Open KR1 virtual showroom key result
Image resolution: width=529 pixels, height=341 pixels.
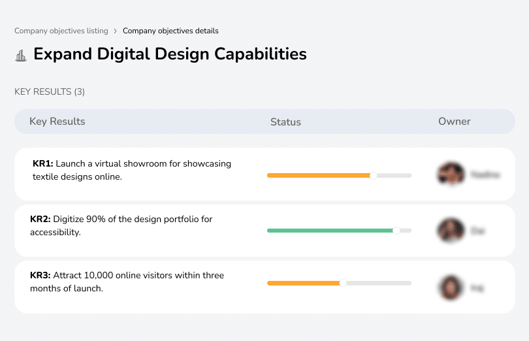coord(132,170)
